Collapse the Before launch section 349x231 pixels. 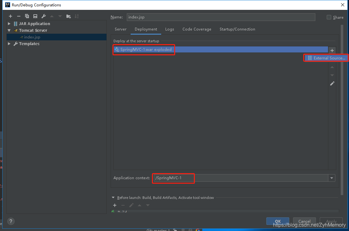(x=113, y=198)
